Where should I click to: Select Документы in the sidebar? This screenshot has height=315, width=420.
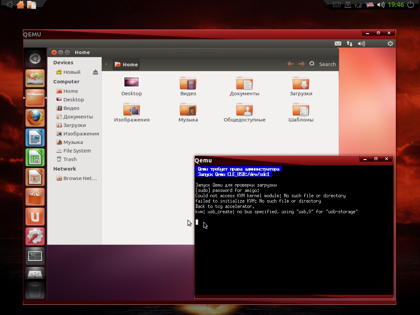point(75,117)
